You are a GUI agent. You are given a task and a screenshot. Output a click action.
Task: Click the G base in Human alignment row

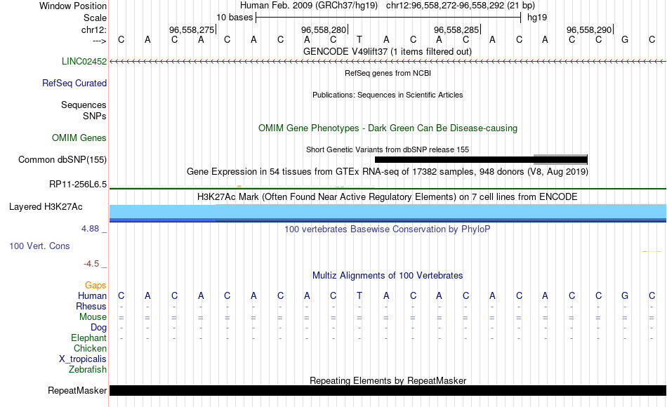[x=625, y=296]
